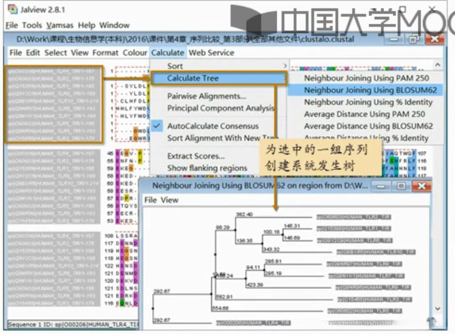Open the Help menu in Jalview
The height and width of the screenshot is (334, 455).
pos(86,25)
